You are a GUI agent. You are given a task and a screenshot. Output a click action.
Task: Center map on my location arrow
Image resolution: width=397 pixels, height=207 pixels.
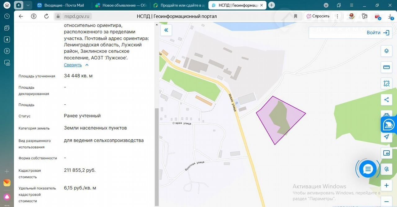pos(386,137)
